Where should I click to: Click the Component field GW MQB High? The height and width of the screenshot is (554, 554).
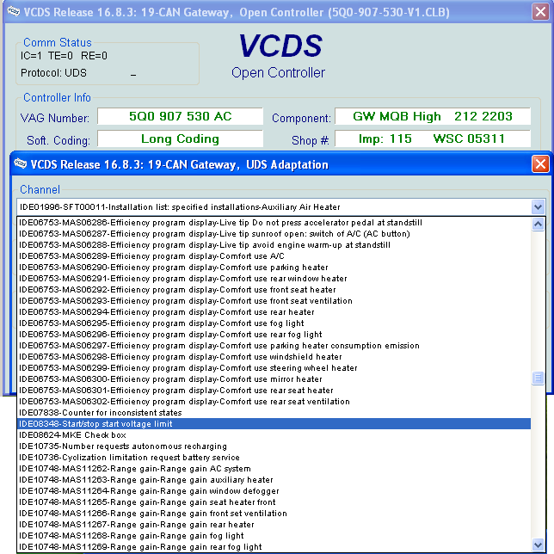433,116
